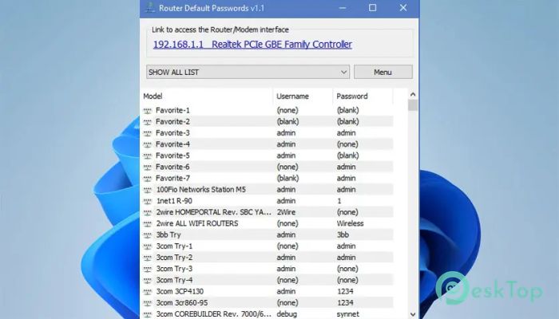Open the SHOW ALL LIST dropdown
This screenshot has height=319, width=559.
tap(248, 72)
